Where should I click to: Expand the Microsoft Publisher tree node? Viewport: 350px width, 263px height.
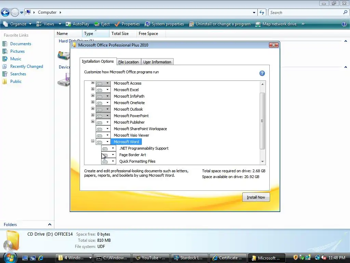(x=93, y=122)
